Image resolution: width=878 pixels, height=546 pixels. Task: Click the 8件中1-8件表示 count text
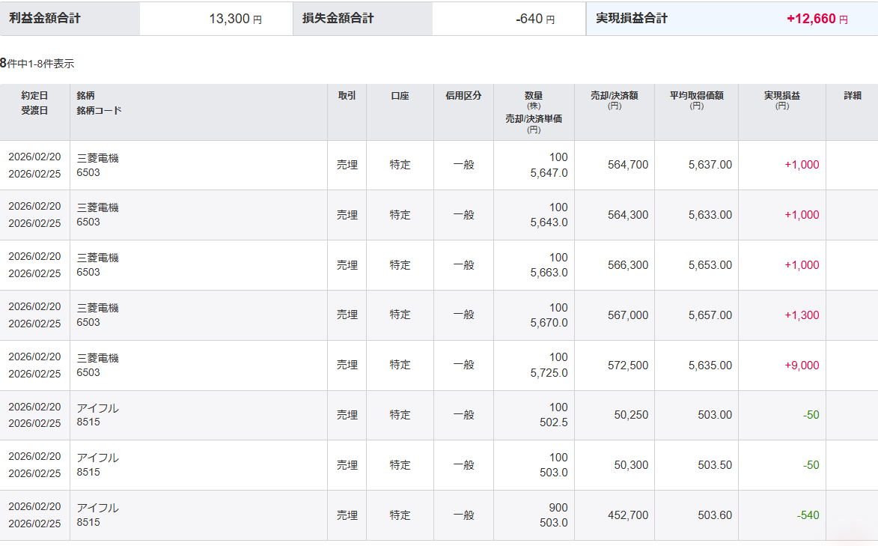(x=37, y=64)
